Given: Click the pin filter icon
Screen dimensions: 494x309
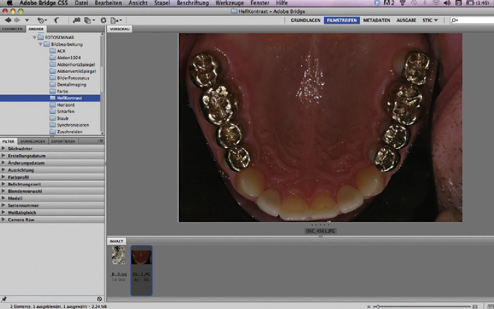Looking at the screenshot, I should 4,299.
